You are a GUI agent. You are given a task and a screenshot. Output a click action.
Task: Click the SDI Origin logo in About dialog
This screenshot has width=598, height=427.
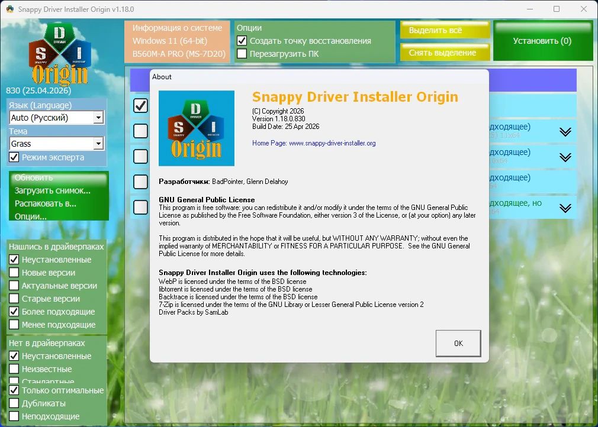[197, 128]
